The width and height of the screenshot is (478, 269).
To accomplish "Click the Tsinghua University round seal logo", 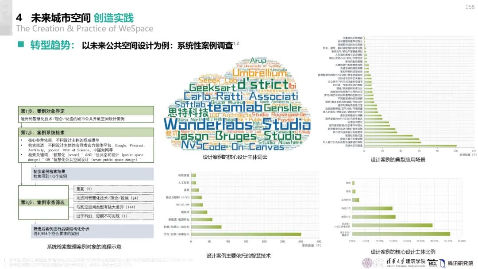I will [x=368, y=262].
